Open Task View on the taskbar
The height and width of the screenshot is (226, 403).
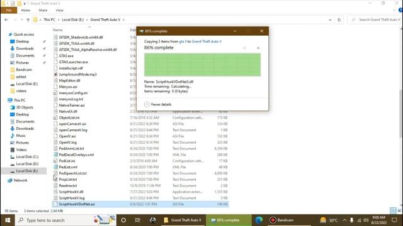click(137, 220)
